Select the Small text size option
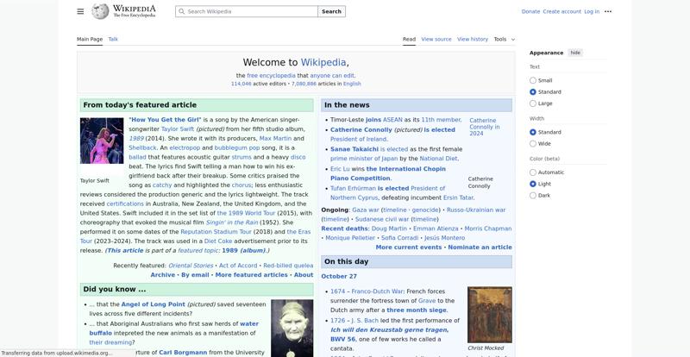This screenshot has width=690, height=357. click(533, 80)
